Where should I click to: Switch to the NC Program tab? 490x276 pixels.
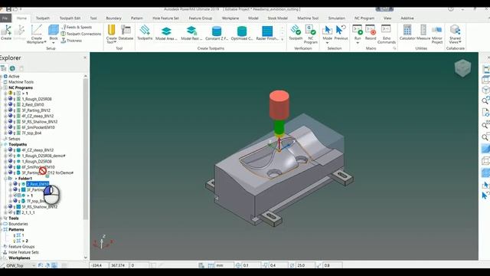tap(364, 18)
